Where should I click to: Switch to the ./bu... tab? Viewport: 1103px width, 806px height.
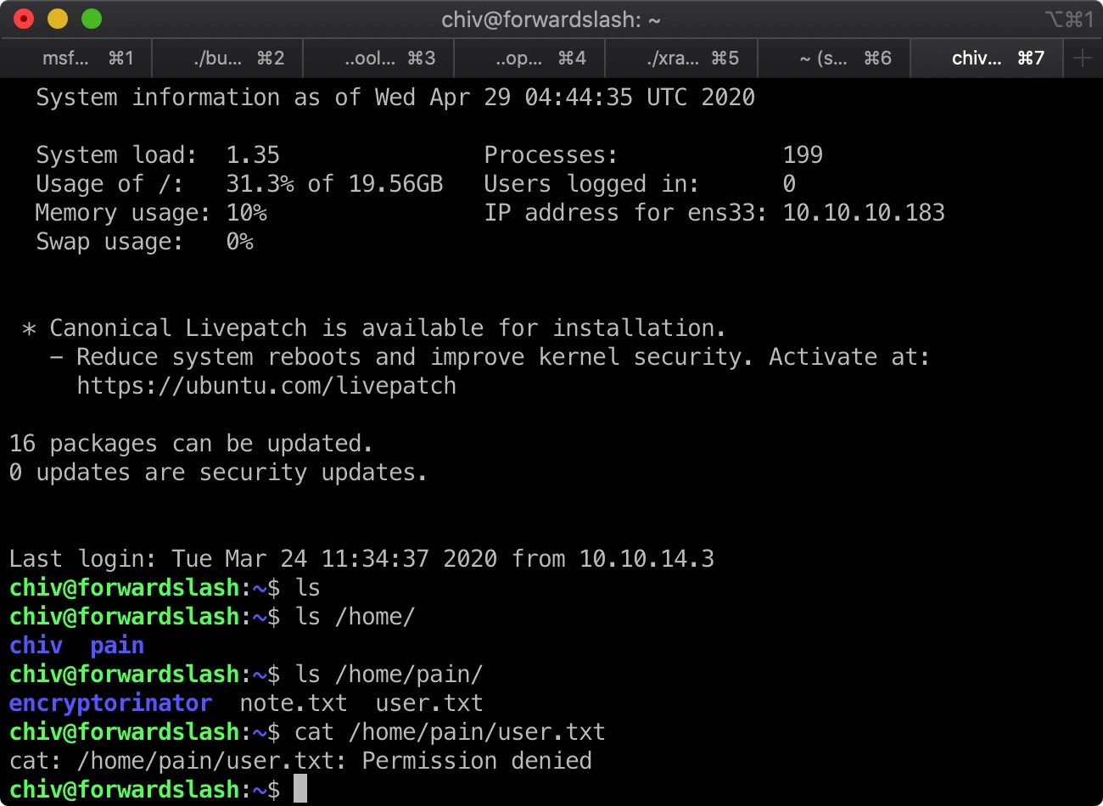(x=227, y=59)
